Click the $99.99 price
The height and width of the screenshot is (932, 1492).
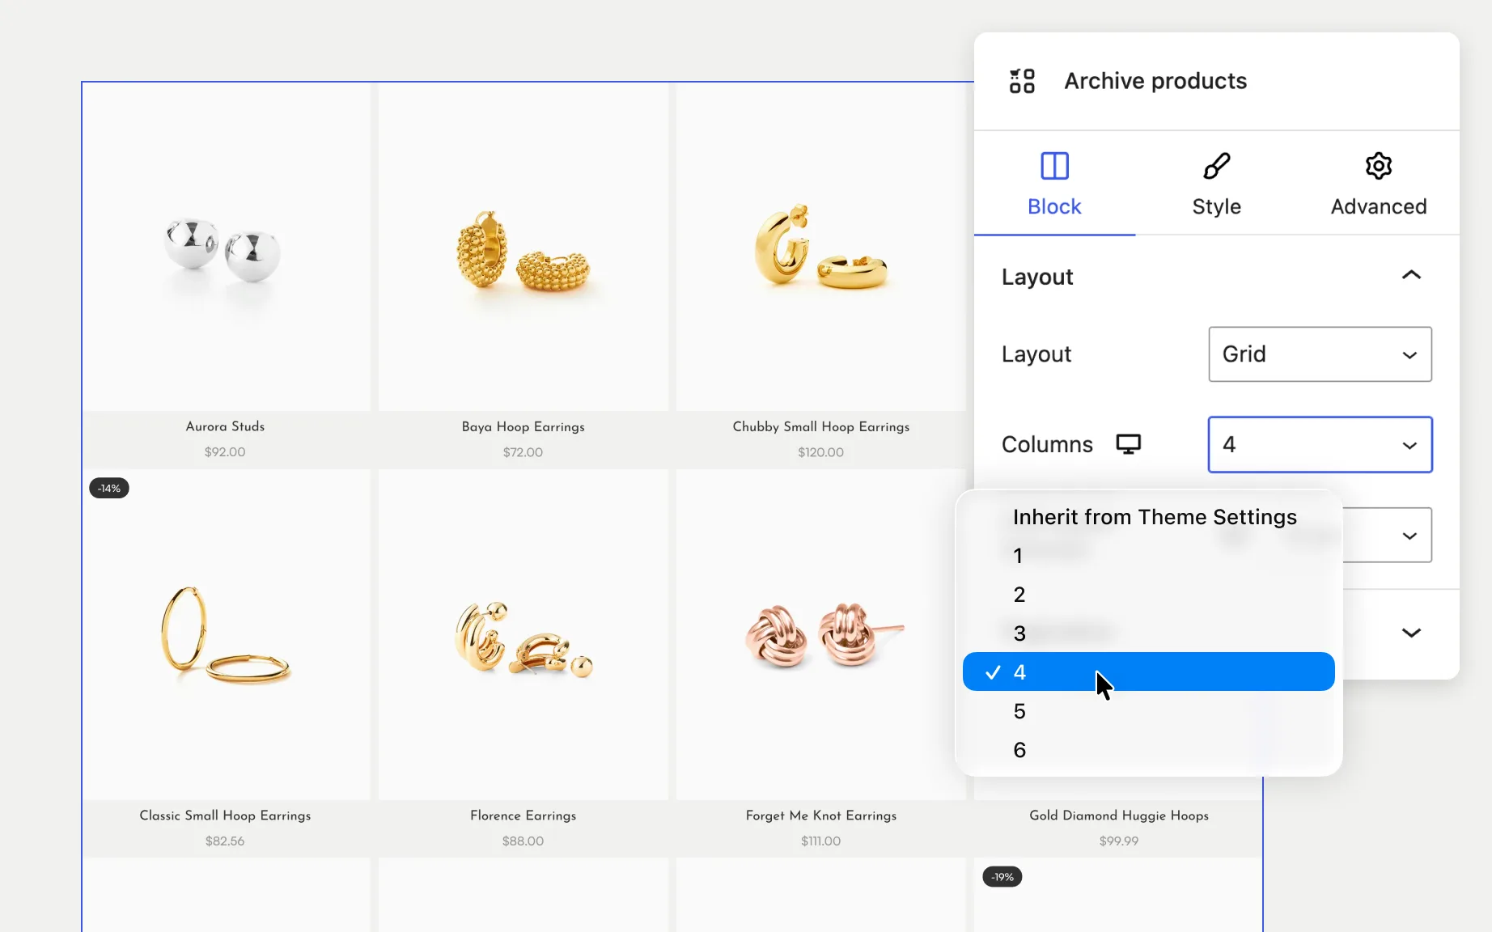click(1119, 841)
